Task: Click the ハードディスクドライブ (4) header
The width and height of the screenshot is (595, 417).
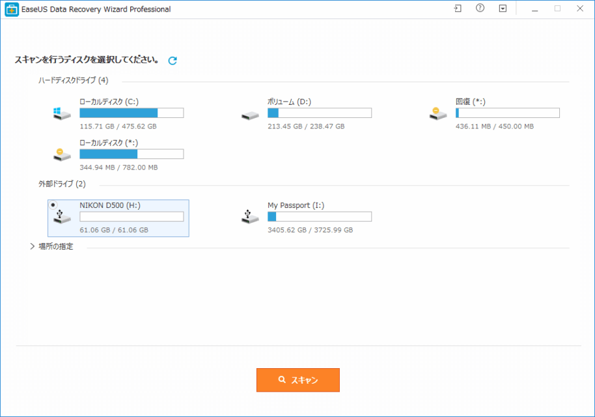Action: [x=74, y=81]
